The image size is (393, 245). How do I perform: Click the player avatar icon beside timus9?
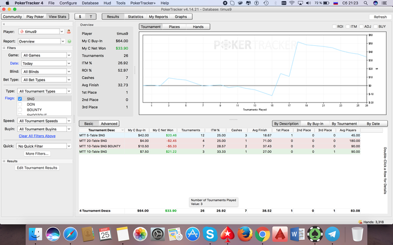pos(68,32)
